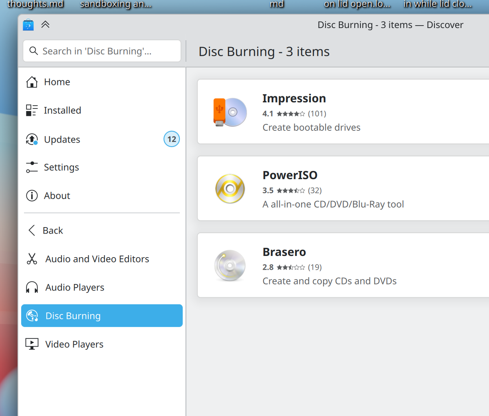Select Audio and Video Editors category

pyautogui.click(x=97, y=259)
